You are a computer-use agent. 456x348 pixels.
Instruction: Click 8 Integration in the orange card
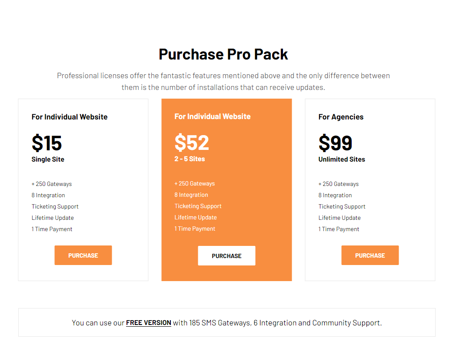(x=191, y=195)
